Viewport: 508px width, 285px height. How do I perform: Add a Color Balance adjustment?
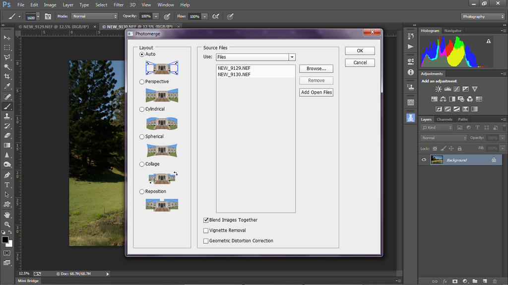(x=443, y=99)
